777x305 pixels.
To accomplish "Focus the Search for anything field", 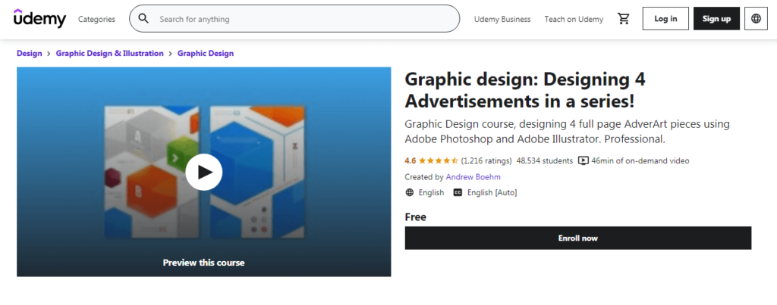I will point(304,19).
